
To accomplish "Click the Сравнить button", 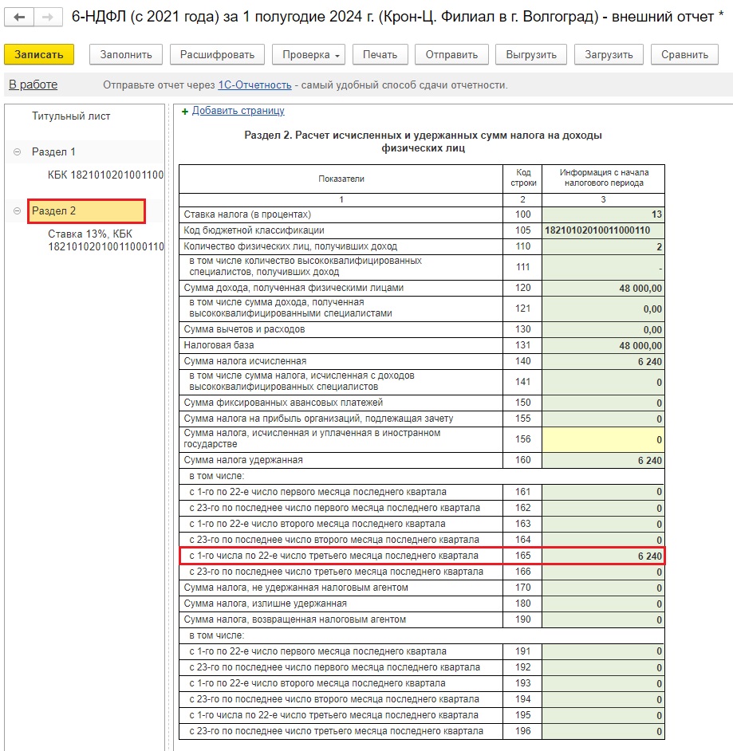I will [684, 54].
